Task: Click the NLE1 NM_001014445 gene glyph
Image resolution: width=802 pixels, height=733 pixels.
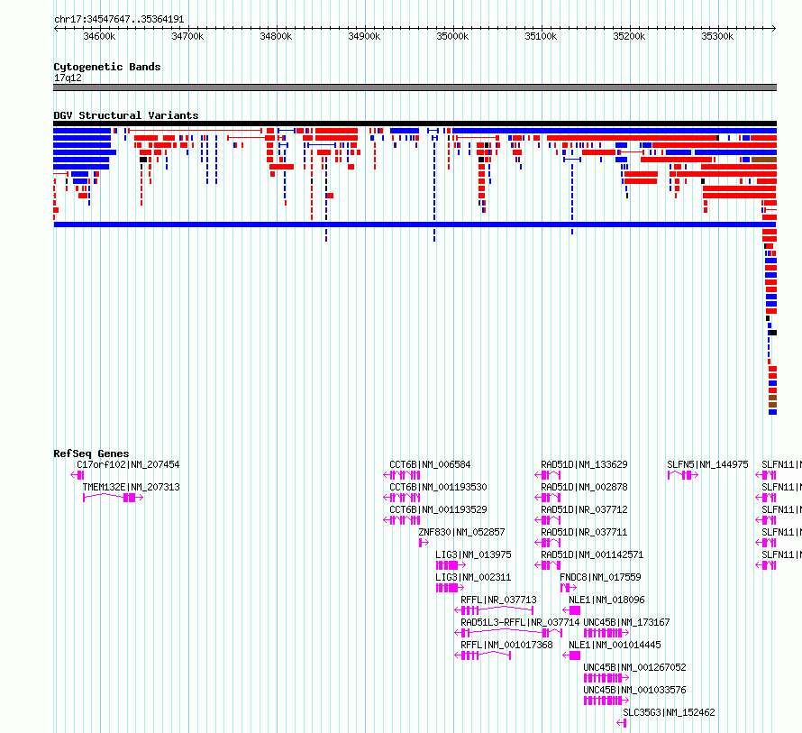Action: [572, 655]
